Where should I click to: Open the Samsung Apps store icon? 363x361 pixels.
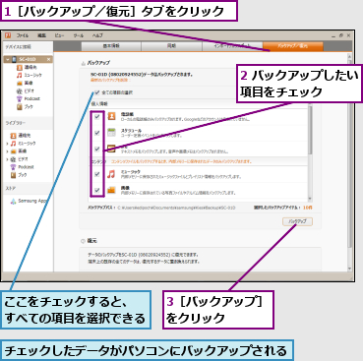click(13, 201)
